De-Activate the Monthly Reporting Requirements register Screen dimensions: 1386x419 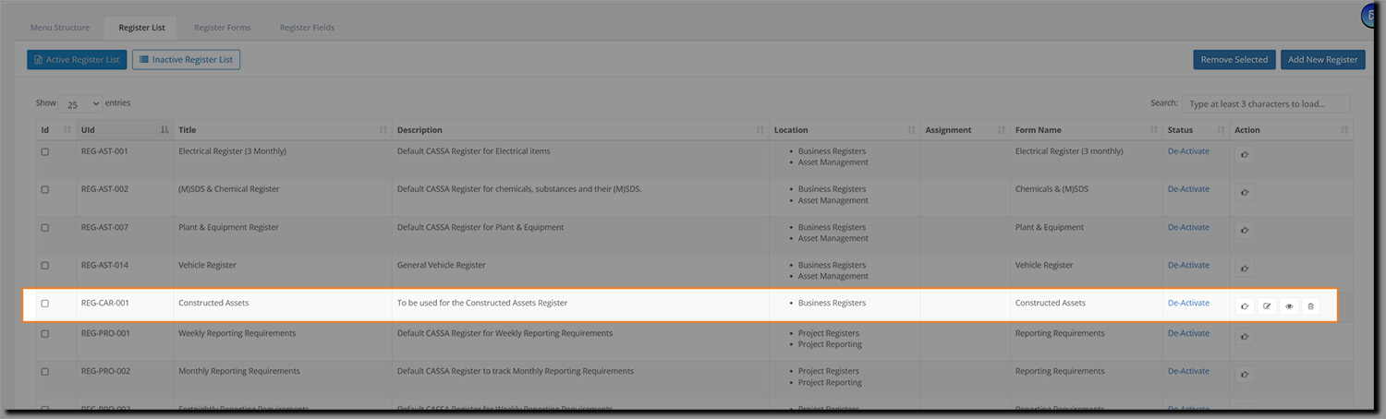[1188, 371]
